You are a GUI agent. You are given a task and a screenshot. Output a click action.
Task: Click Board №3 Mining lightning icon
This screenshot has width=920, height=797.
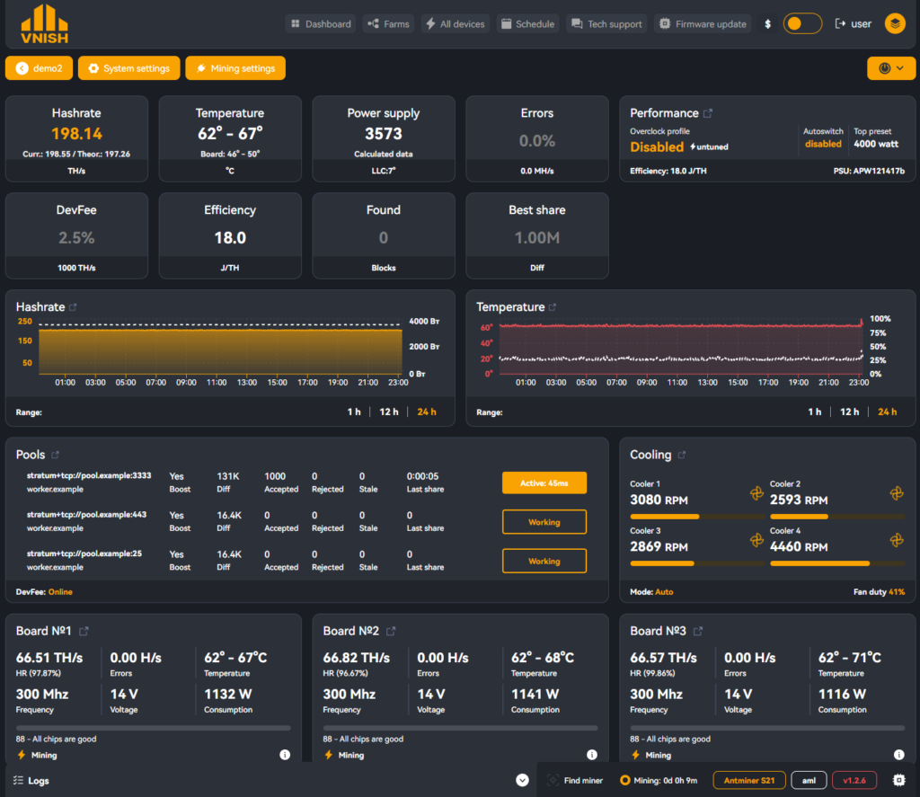point(635,755)
